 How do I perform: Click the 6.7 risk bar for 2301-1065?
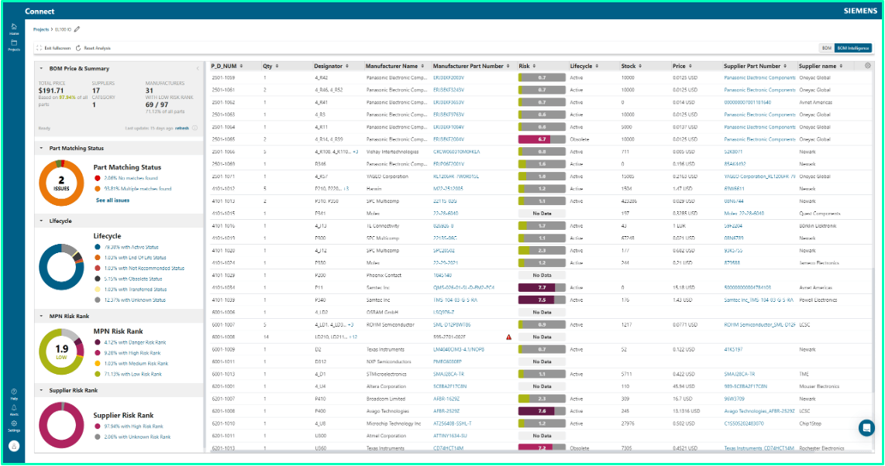(541, 139)
